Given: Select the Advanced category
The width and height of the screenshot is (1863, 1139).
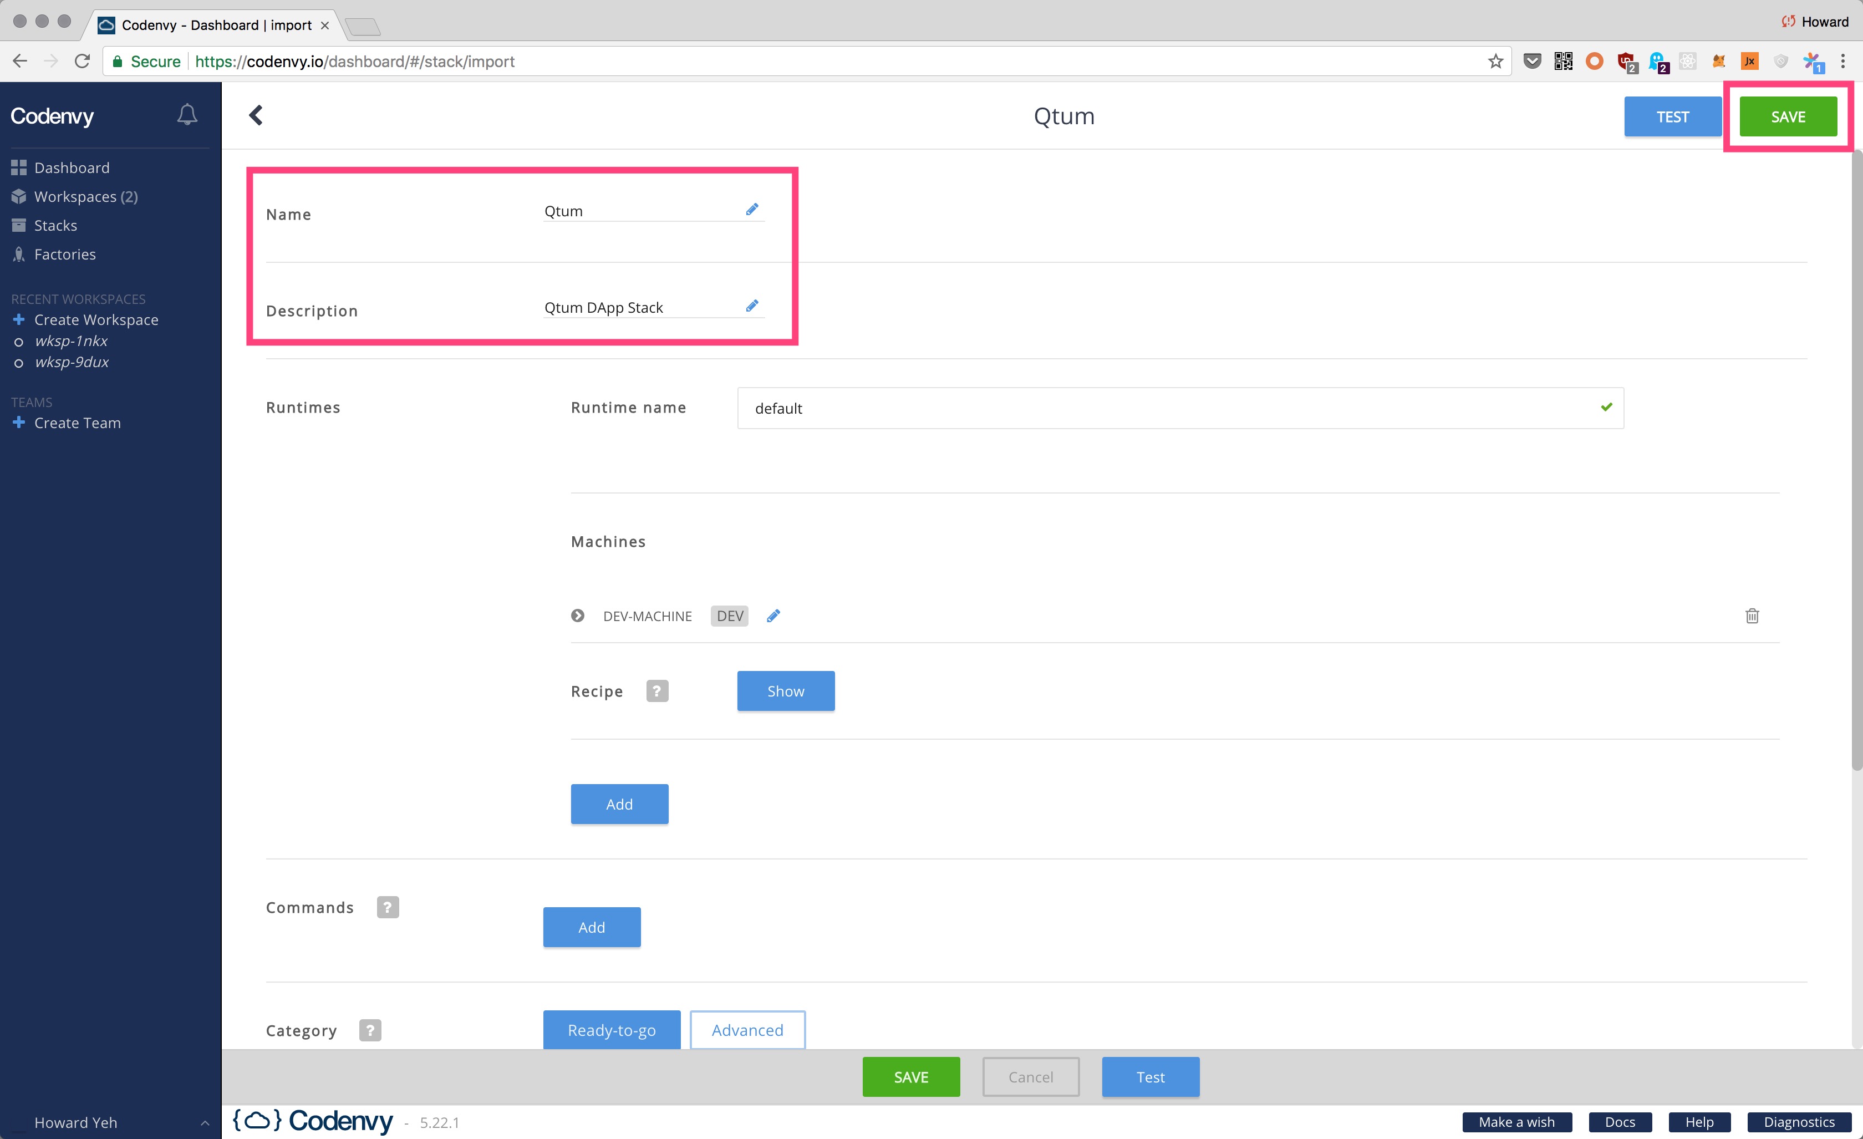Looking at the screenshot, I should pos(748,1030).
